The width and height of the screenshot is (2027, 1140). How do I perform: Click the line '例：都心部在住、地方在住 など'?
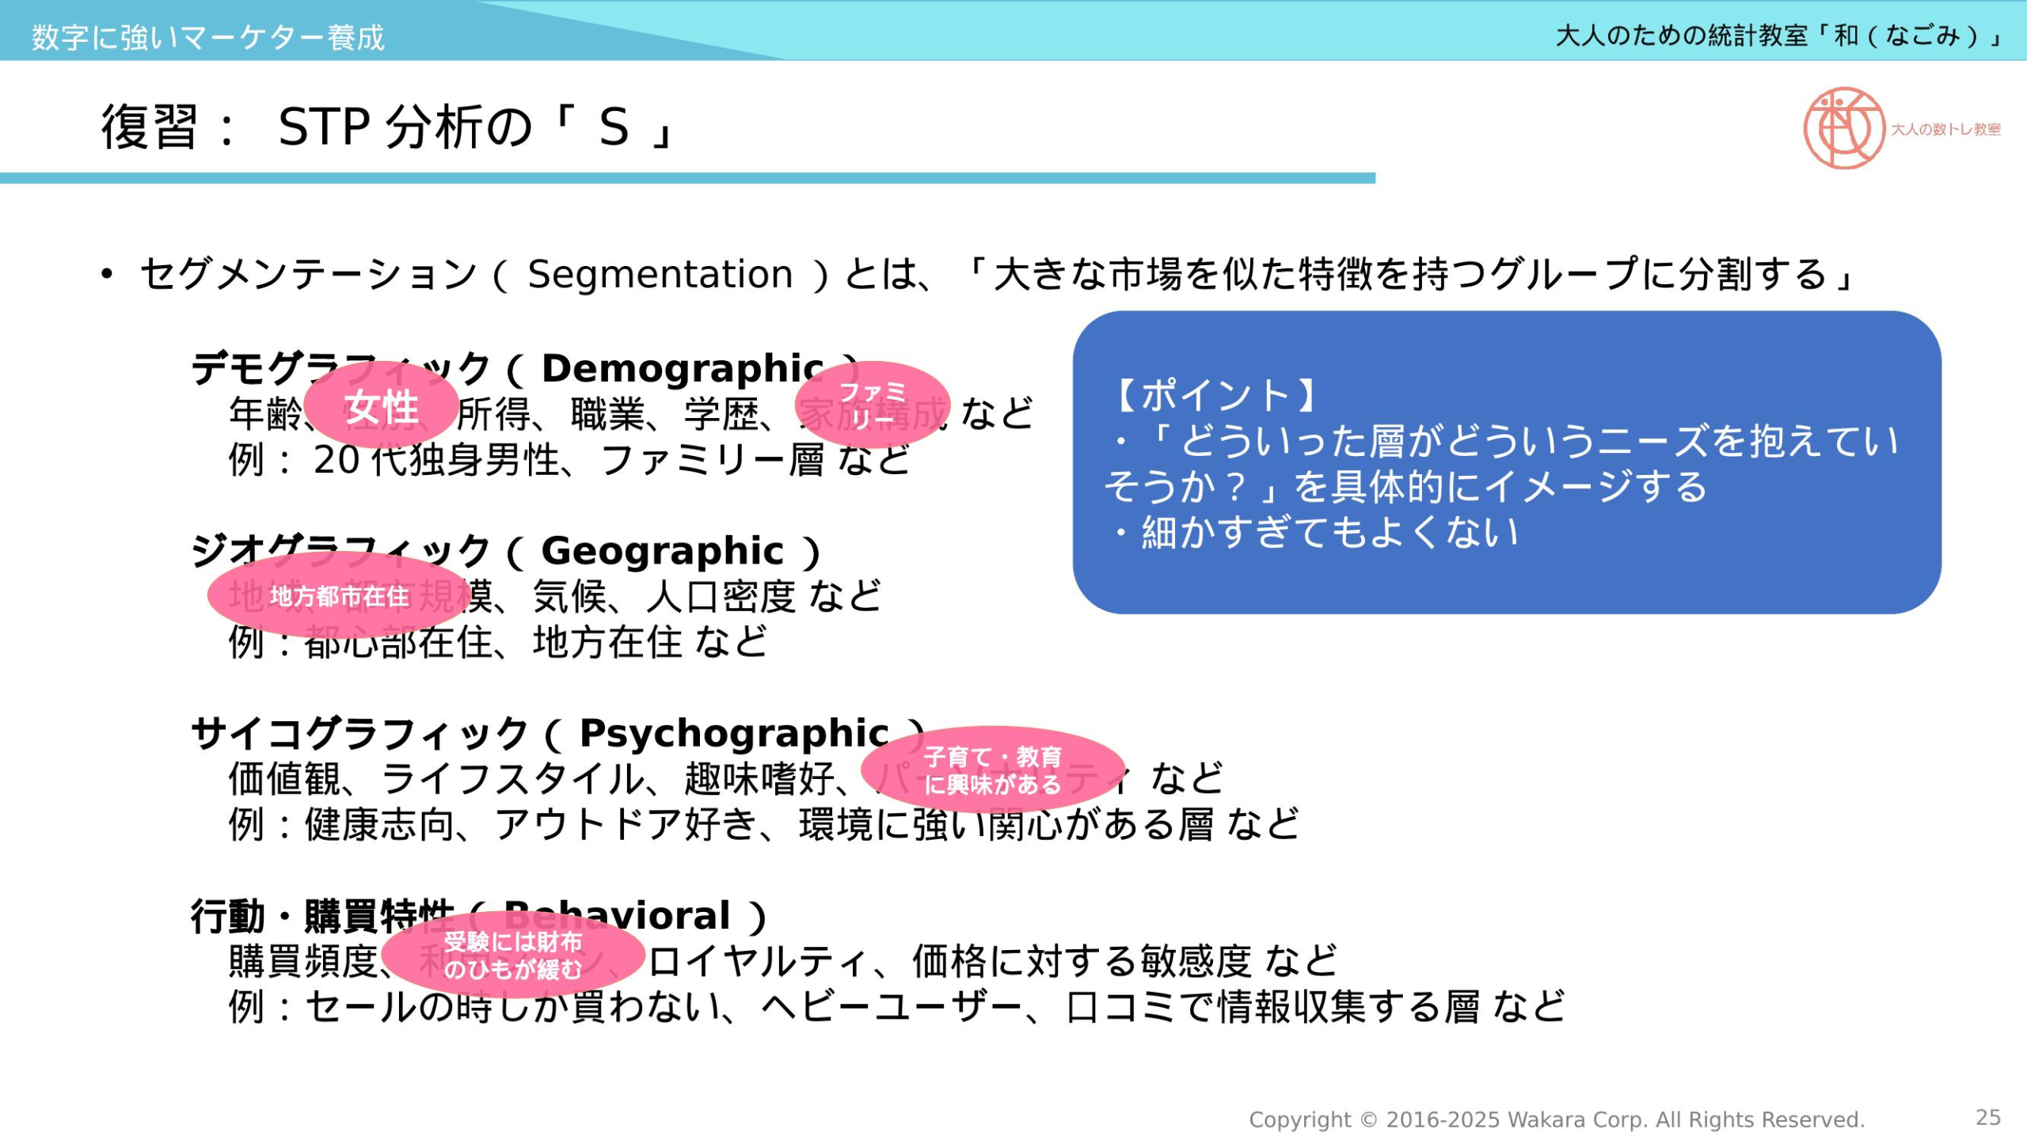click(498, 642)
